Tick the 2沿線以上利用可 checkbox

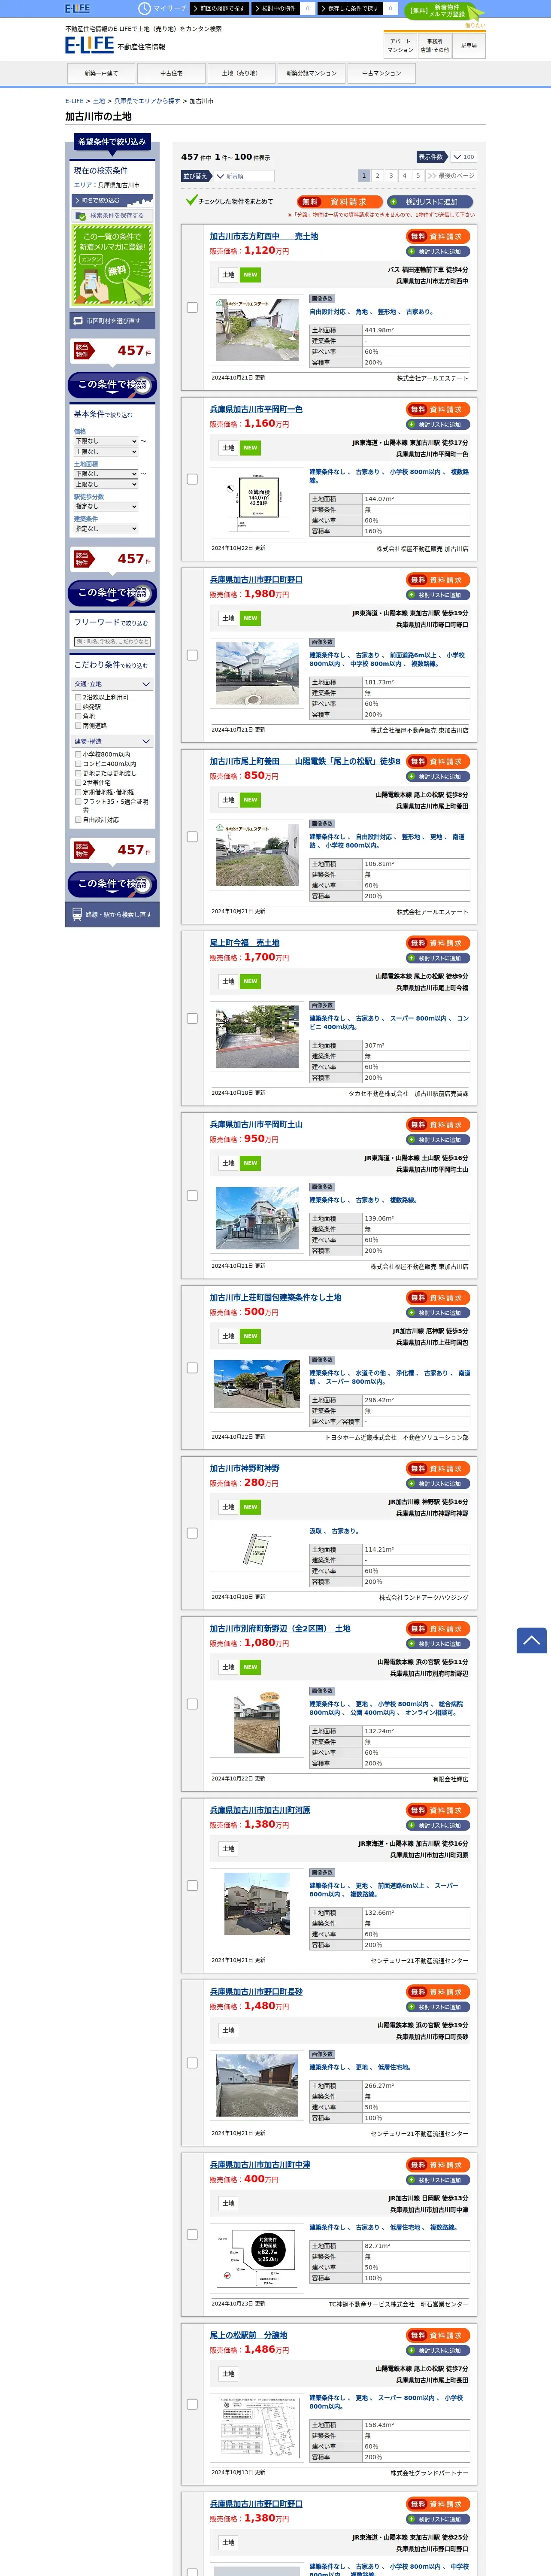tap(78, 697)
